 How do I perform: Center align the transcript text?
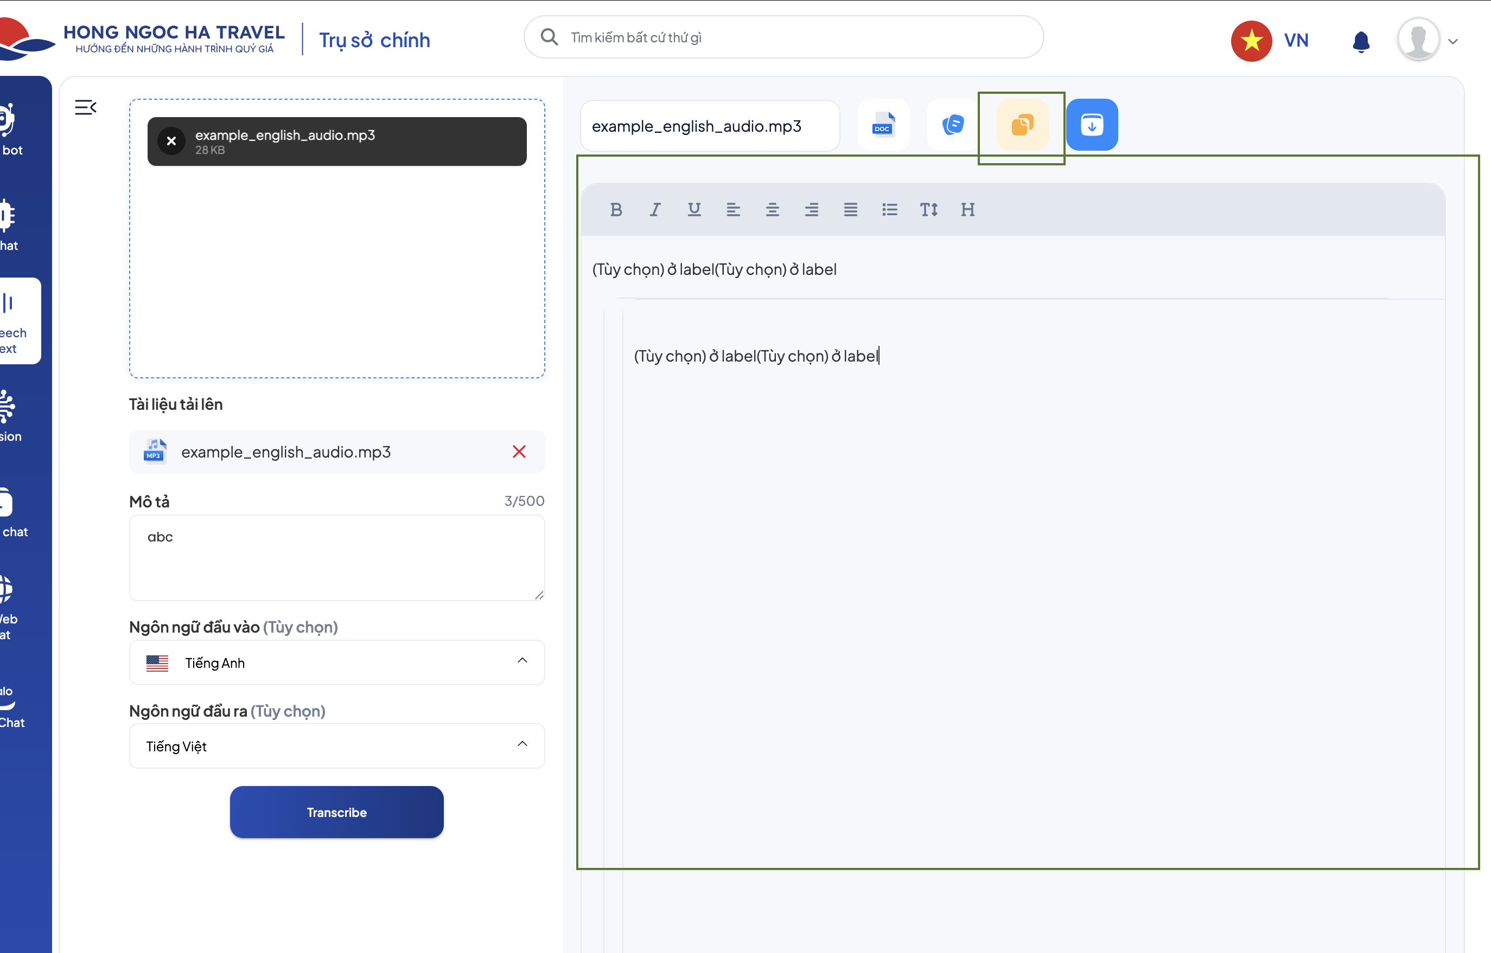click(772, 210)
